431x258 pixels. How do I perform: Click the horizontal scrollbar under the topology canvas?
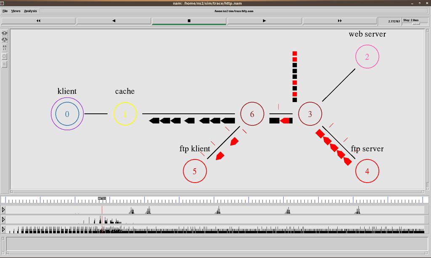(x=218, y=192)
